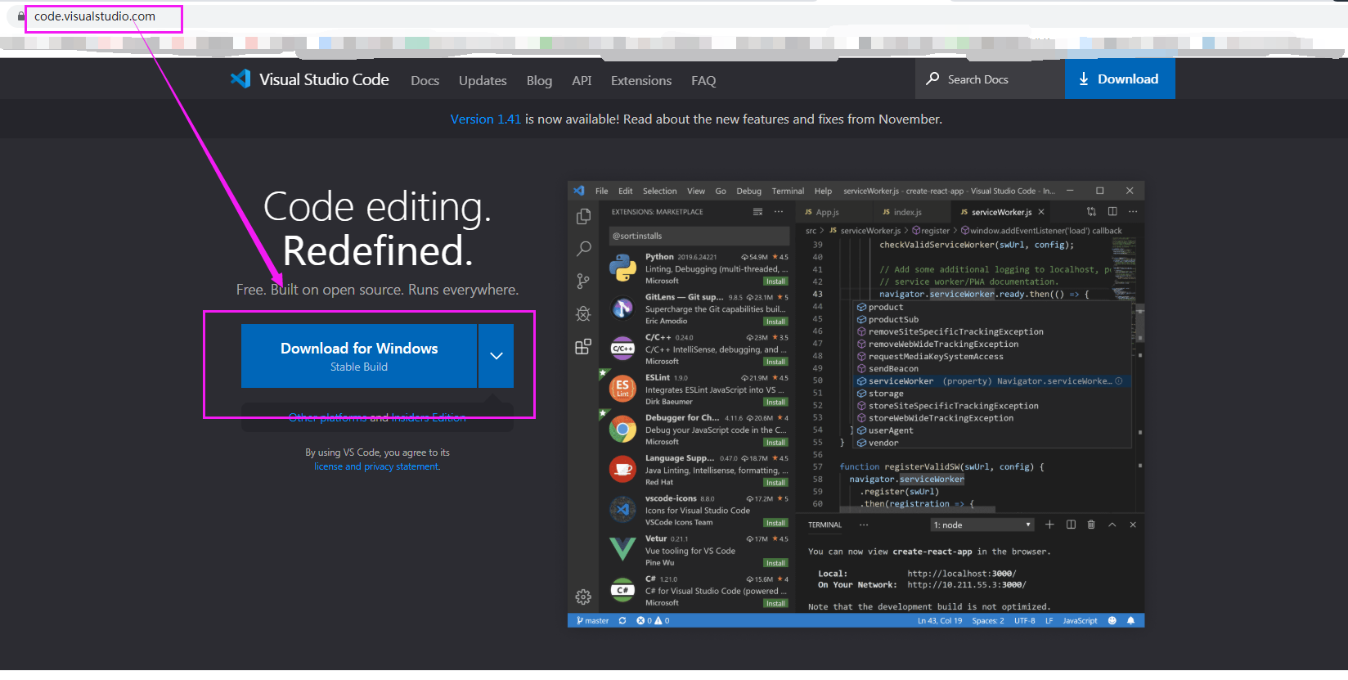
Task: Click the vscode-icons extension icon
Action: pos(622,509)
